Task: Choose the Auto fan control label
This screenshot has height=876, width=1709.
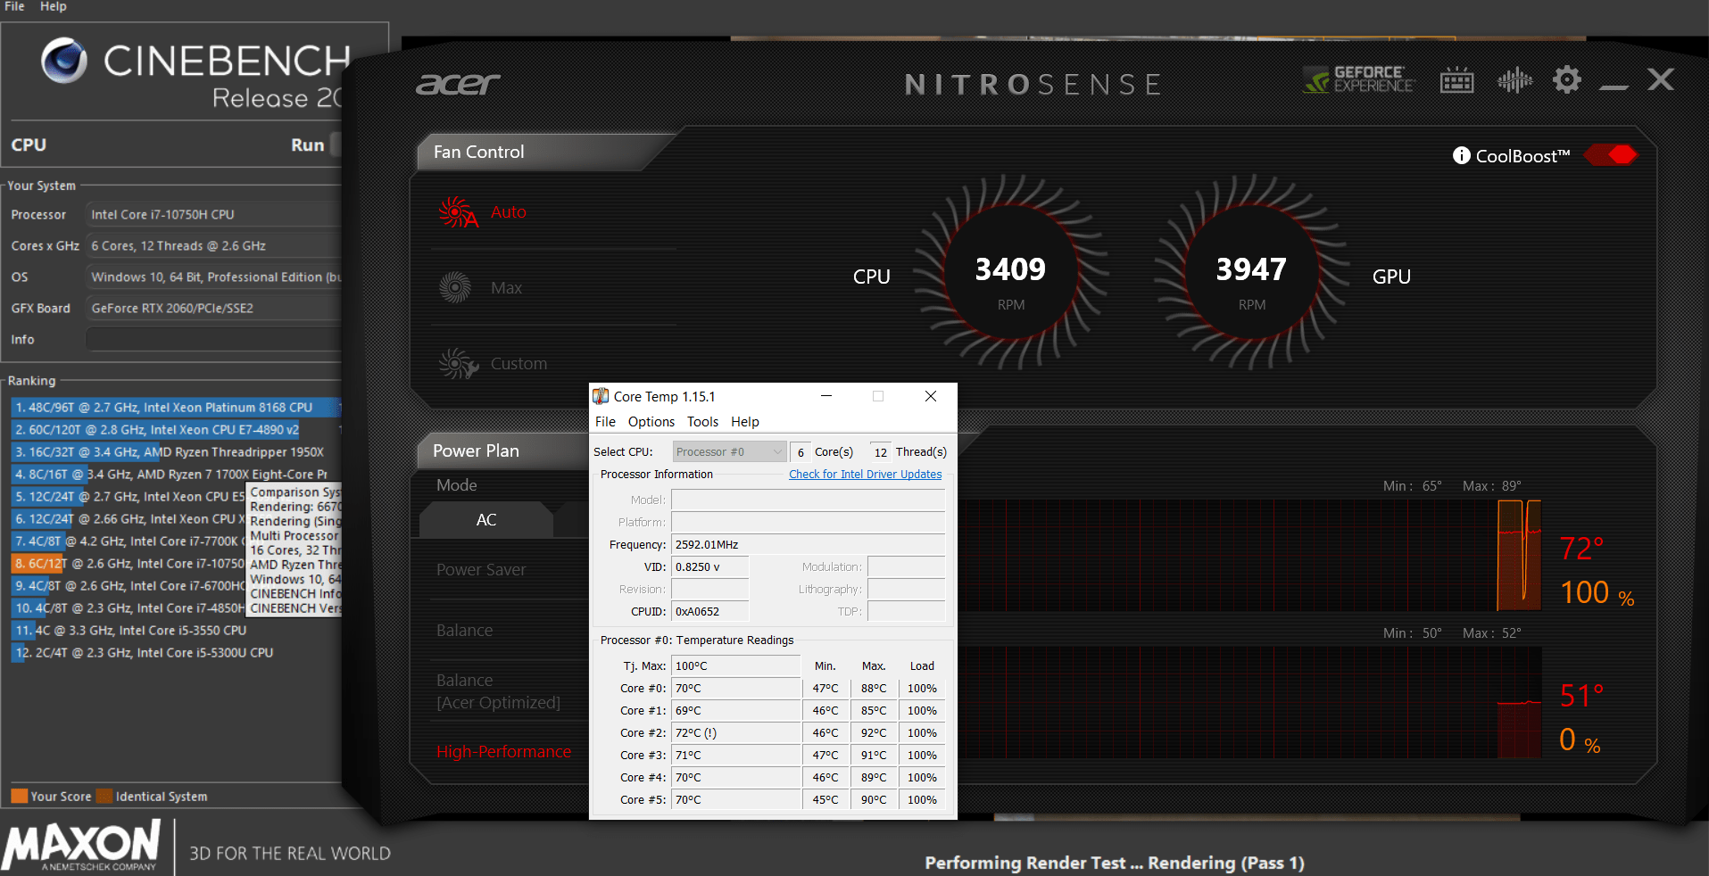Action: 509,212
